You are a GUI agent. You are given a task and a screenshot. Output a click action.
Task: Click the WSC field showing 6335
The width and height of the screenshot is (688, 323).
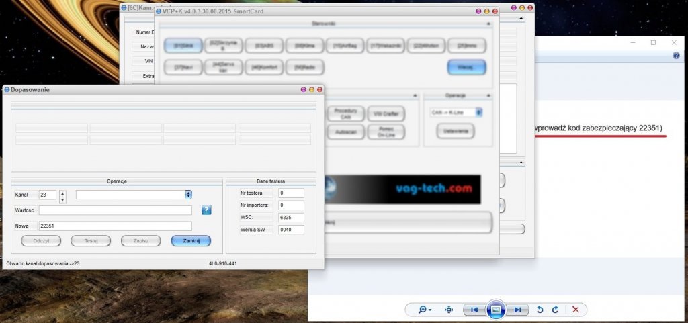tap(291, 218)
